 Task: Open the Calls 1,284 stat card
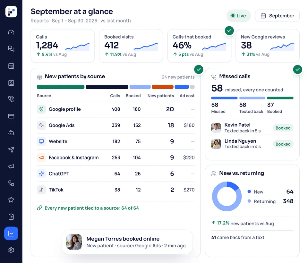63,46
